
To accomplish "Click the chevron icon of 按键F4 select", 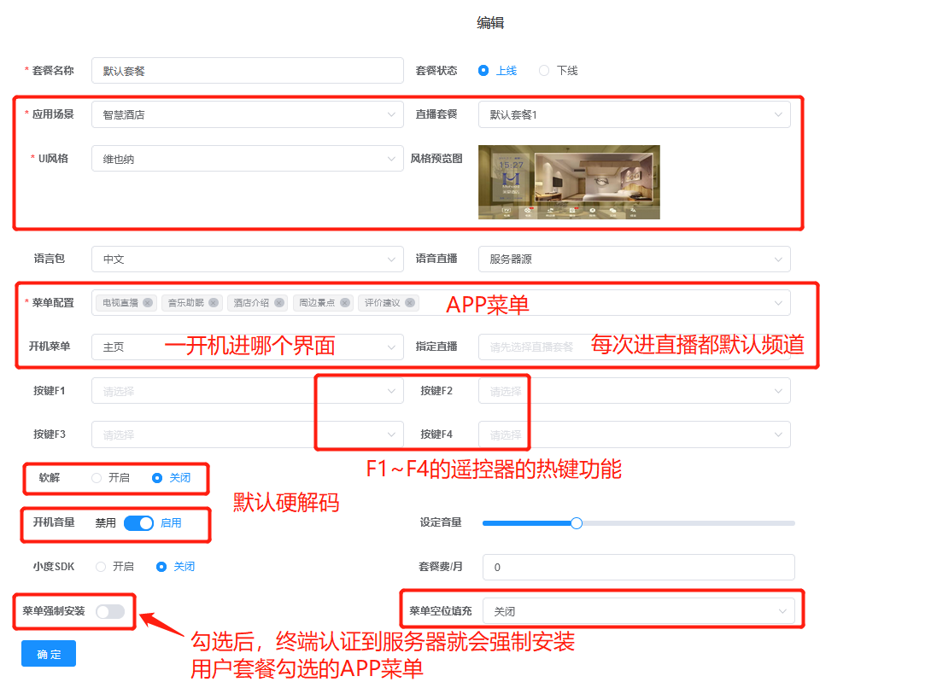I will (778, 434).
